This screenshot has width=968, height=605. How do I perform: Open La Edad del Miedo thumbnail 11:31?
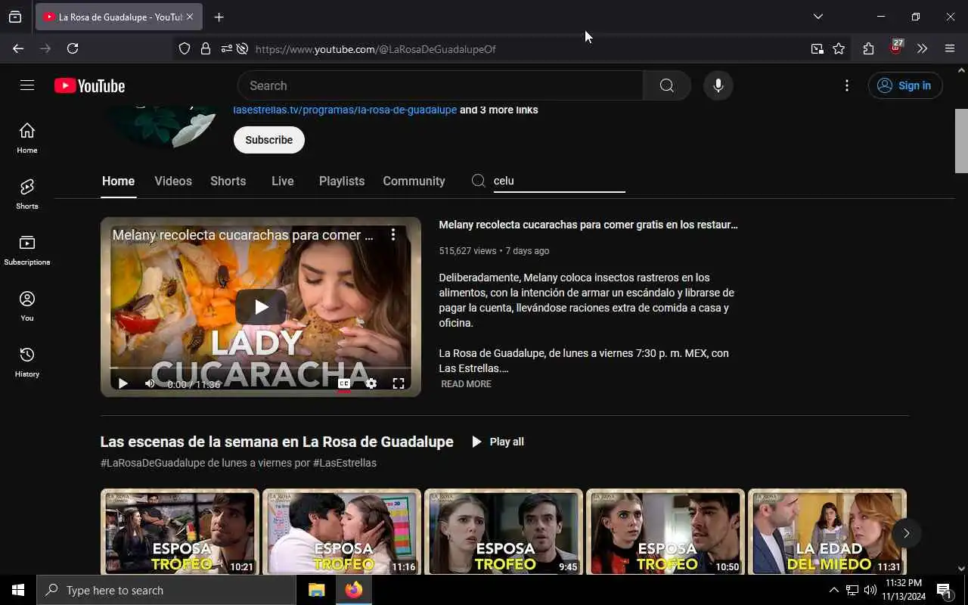827,532
